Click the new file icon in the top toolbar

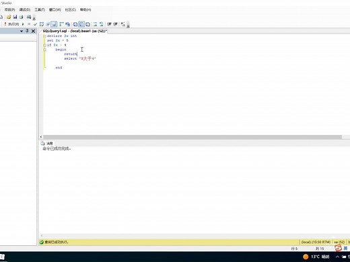point(1,17)
